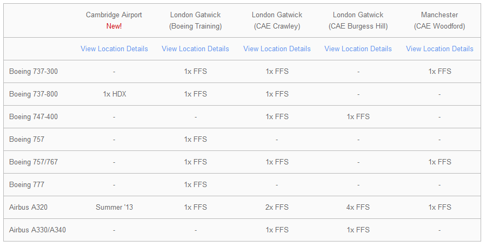Image resolution: width=486 pixels, height=248 pixels.
Task: Click the Cambridge Airport column header
Action: click(114, 15)
